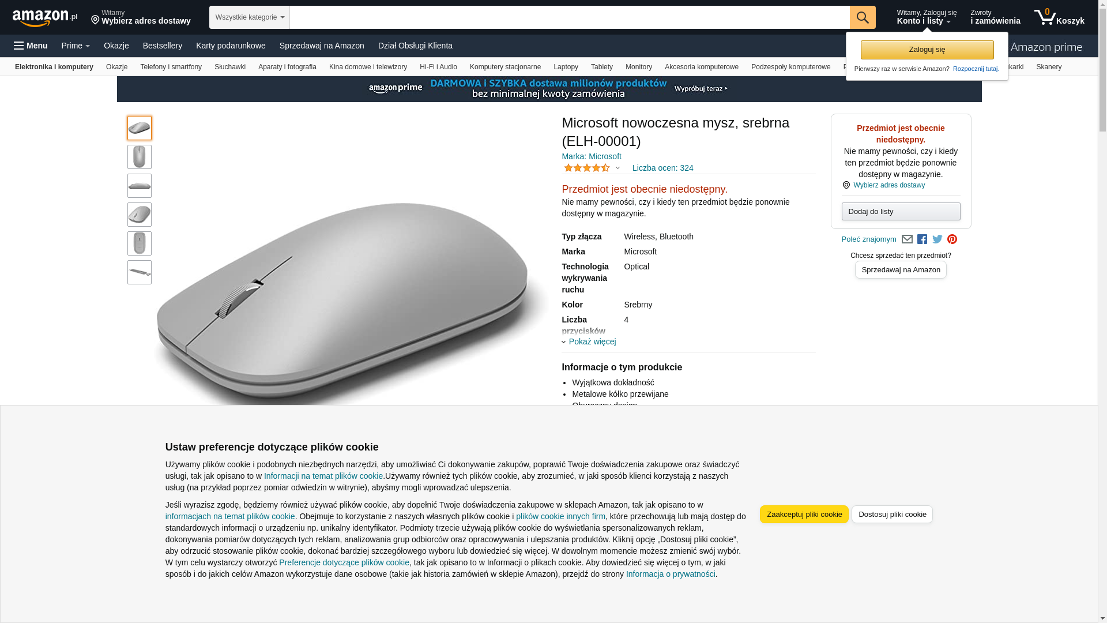Expand the Konto i listy dropdown
Image resolution: width=1107 pixels, height=623 pixels.
pyautogui.click(x=927, y=17)
